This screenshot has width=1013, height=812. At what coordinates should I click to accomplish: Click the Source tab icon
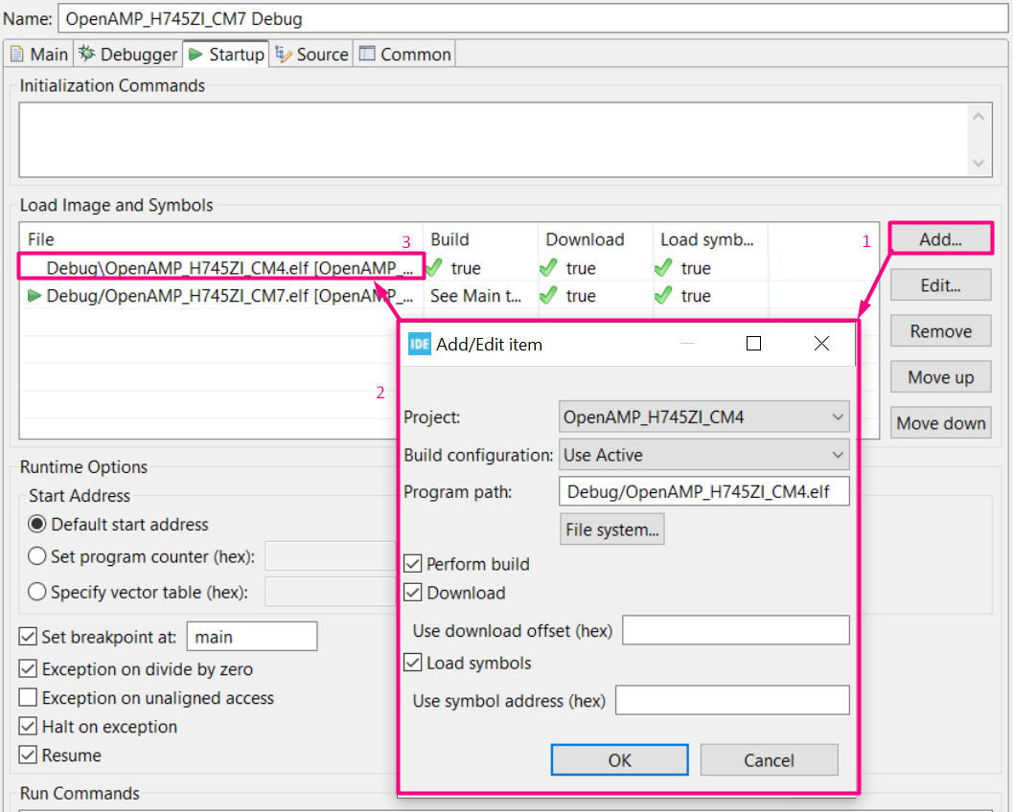pos(281,54)
